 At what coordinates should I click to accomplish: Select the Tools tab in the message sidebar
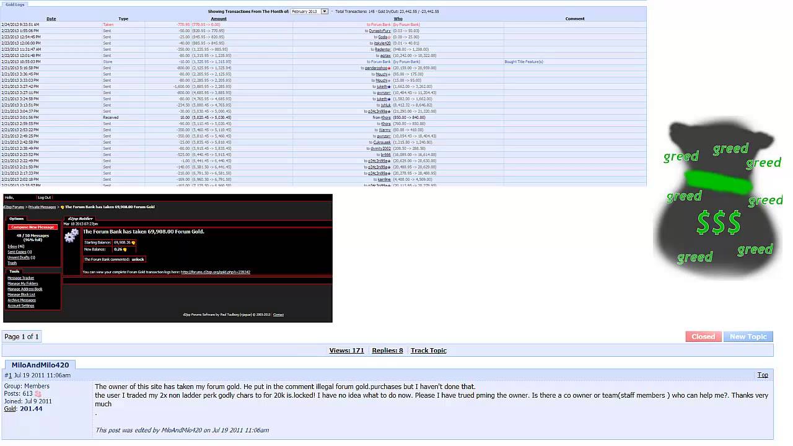click(14, 271)
